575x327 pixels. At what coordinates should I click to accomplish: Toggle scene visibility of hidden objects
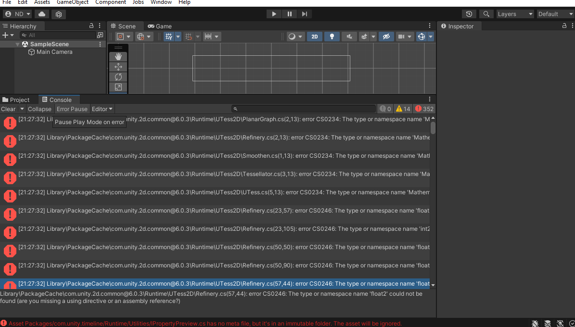386,37
